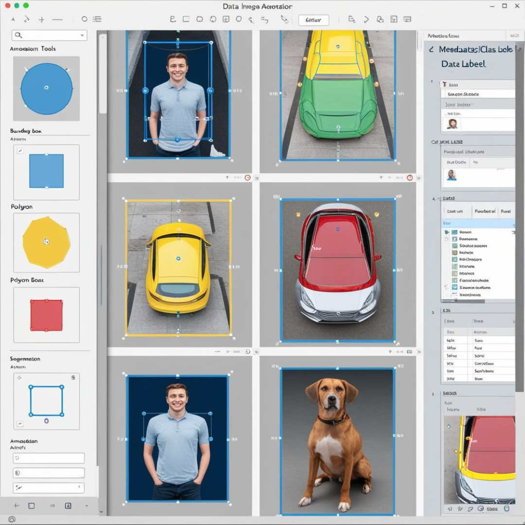Activate the Segmentation square tool with corner handles
Image resolution: width=525 pixels, height=525 pixels.
[46, 401]
